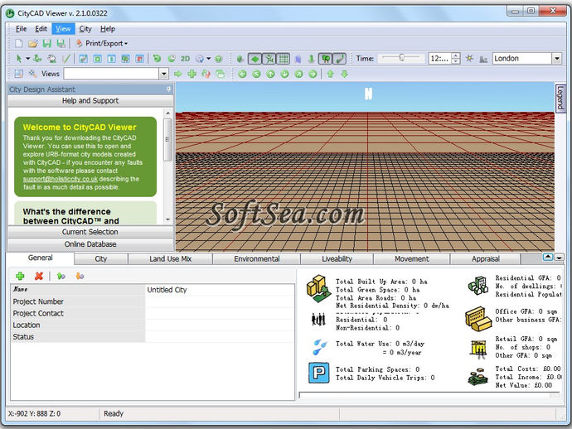Expand the bottom panel with up arrow button

[x=548, y=258]
